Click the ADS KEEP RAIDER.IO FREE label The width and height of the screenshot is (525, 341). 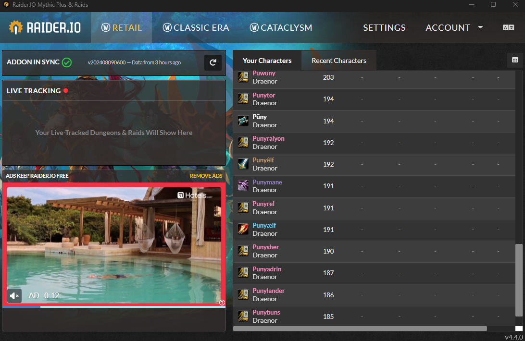coord(37,176)
